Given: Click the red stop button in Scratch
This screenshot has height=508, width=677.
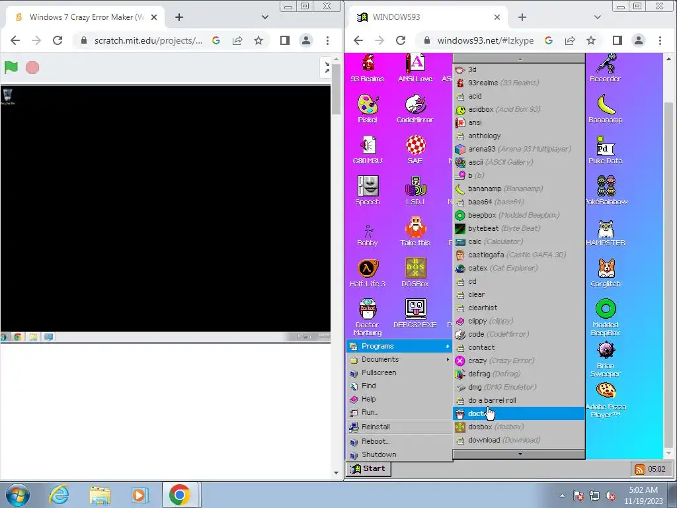Looking at the screenshot, I should pos(32,67).
